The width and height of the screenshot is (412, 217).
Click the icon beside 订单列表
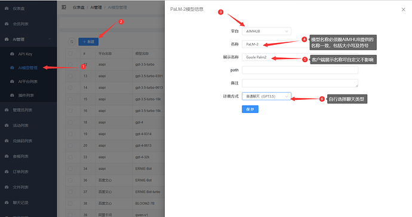click(x=7, y=172)
